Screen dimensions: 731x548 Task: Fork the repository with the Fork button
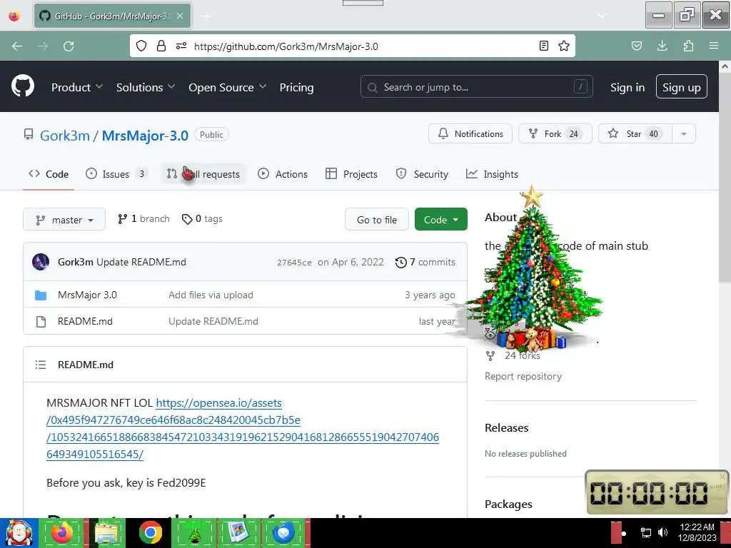555,133
